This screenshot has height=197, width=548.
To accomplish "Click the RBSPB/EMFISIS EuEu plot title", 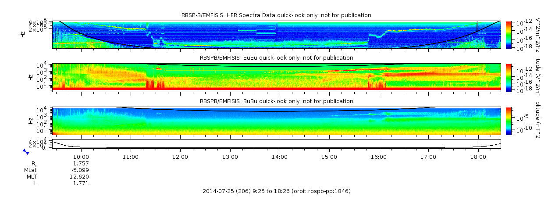I will [276, 58].
